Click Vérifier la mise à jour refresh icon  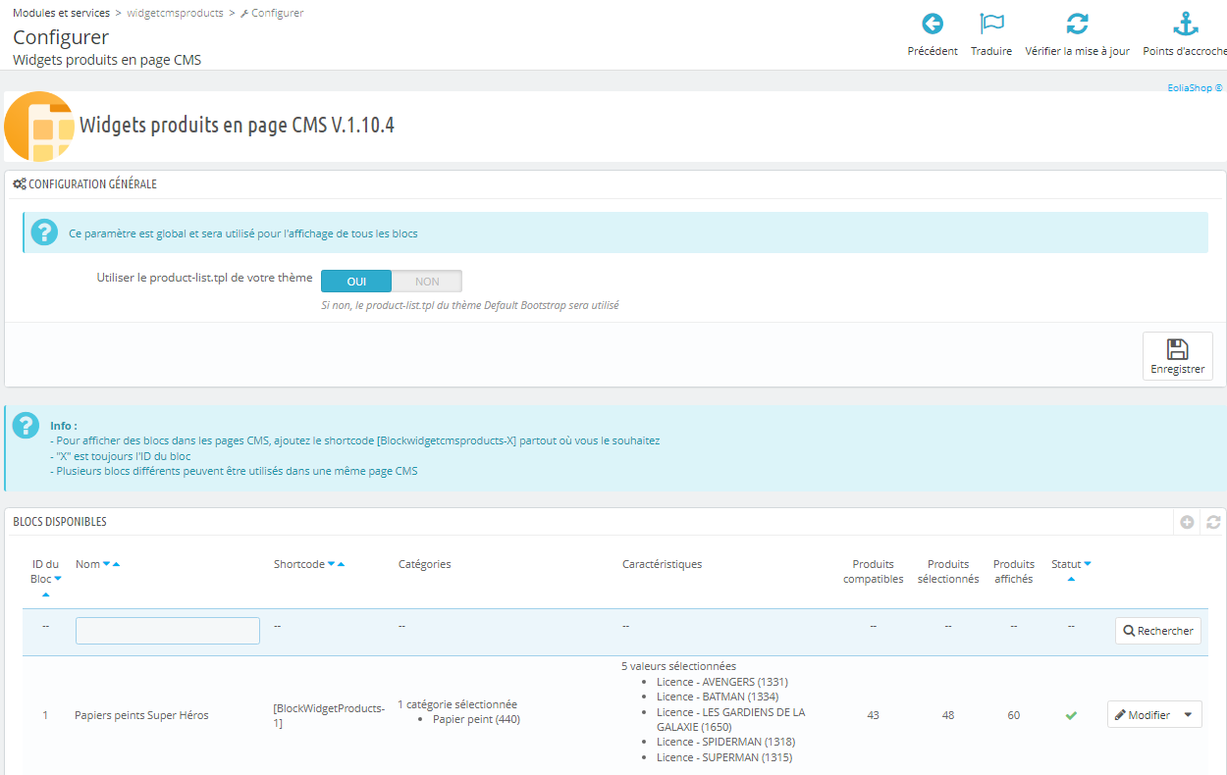click(x=1077, y=24)
